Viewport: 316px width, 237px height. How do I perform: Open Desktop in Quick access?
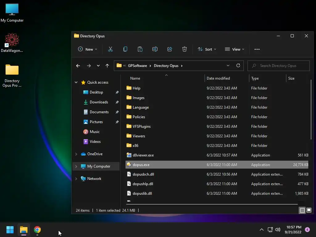96,92
